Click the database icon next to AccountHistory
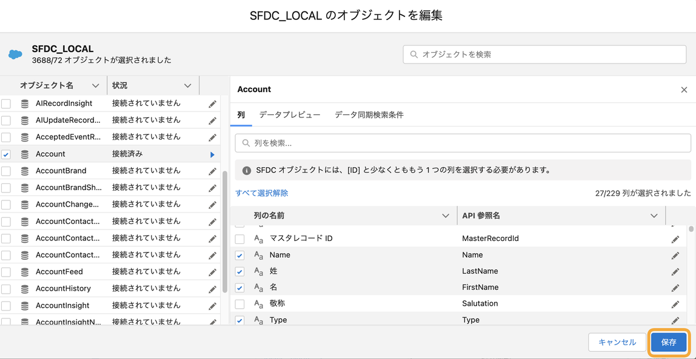The image size is (696, 359). tap(25, 289)
